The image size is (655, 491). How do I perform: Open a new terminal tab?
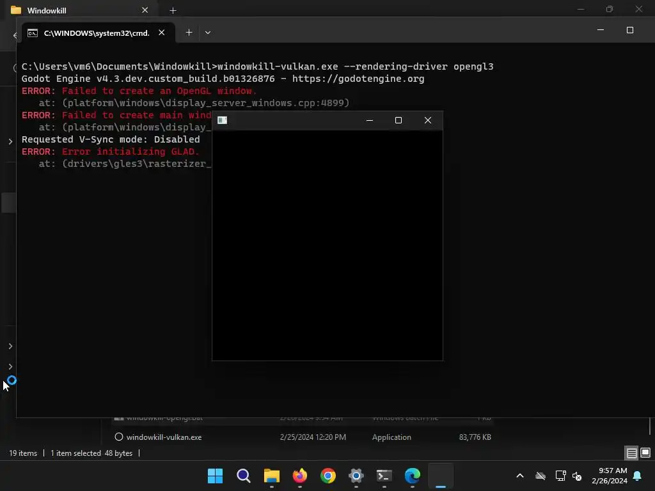pyautogui.click(x=189, y=33)
